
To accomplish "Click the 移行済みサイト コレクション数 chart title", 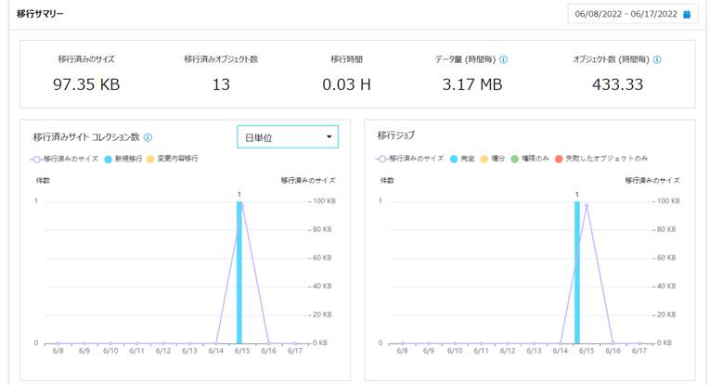I will (86, 137).
